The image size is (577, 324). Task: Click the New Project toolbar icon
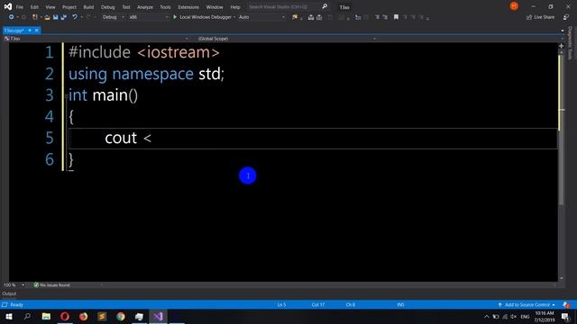[x=35, y=17]
